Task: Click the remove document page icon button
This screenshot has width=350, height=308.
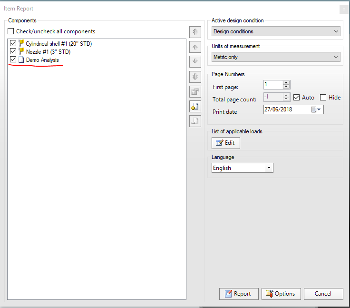Action: point(195,121)
